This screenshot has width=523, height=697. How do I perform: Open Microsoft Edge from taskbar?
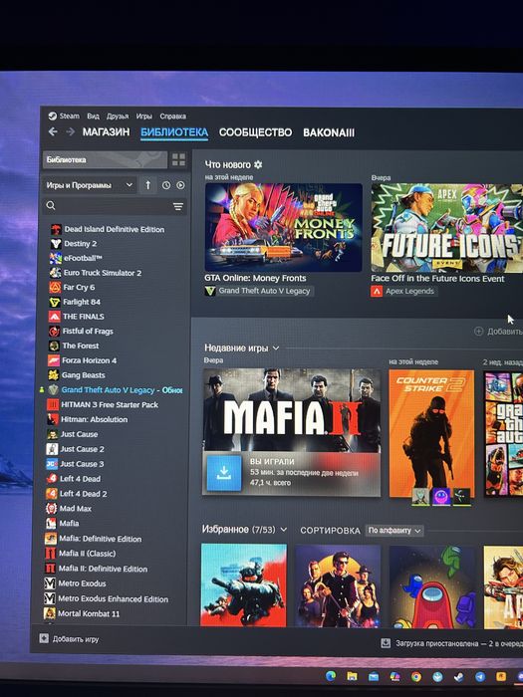point(331,676)
